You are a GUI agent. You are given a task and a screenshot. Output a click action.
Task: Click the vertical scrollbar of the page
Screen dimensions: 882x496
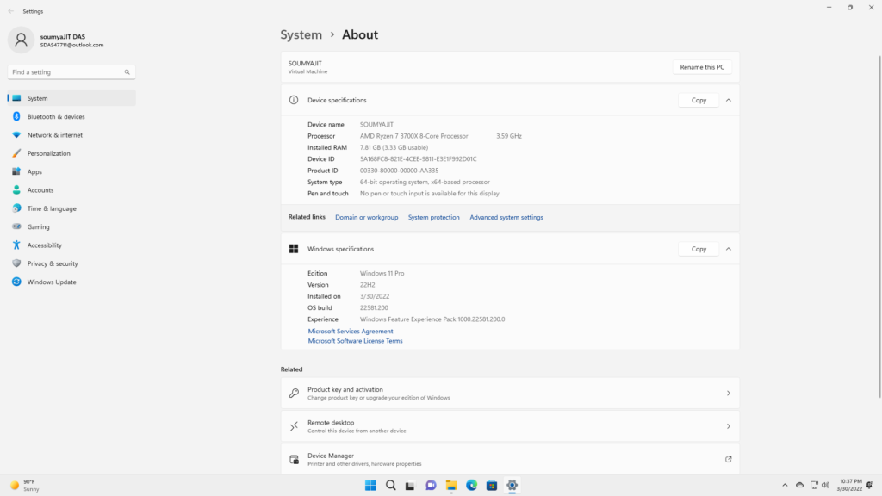pos(879,225)
